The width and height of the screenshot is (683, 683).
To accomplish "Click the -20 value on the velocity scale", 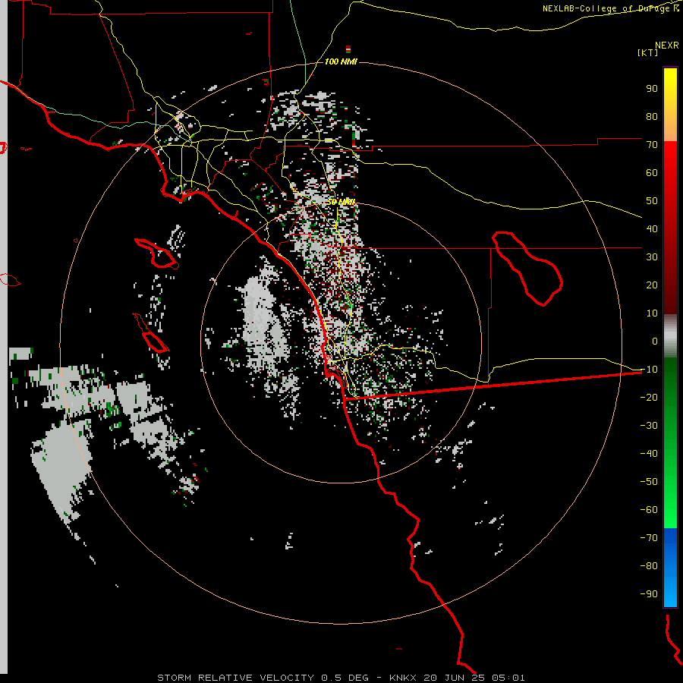I will (x=649, y=397).
